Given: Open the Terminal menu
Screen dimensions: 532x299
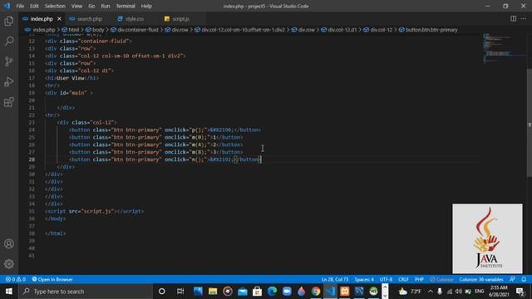Looking at the screenshot, I should 126,6.
